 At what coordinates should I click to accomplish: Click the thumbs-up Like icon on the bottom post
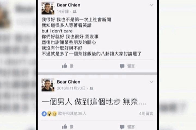(x=65, y=126)
